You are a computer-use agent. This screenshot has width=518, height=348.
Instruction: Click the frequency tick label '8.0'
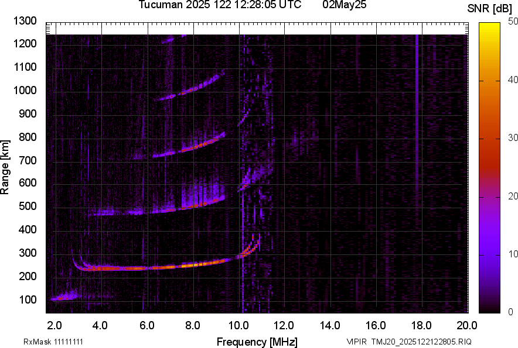(x=193, y=326)
